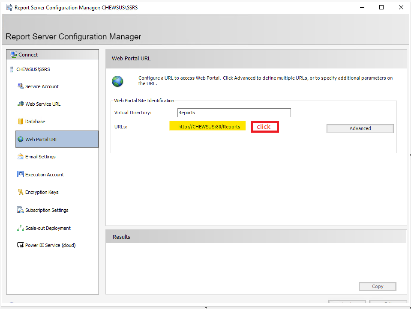The width and height of the screenshot is (411, 309).
Task: Open the Service Account page
Action: pos(42,86)
